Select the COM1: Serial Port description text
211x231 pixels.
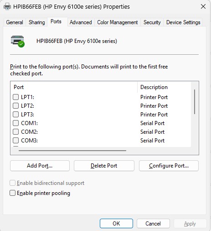[152, 123]
